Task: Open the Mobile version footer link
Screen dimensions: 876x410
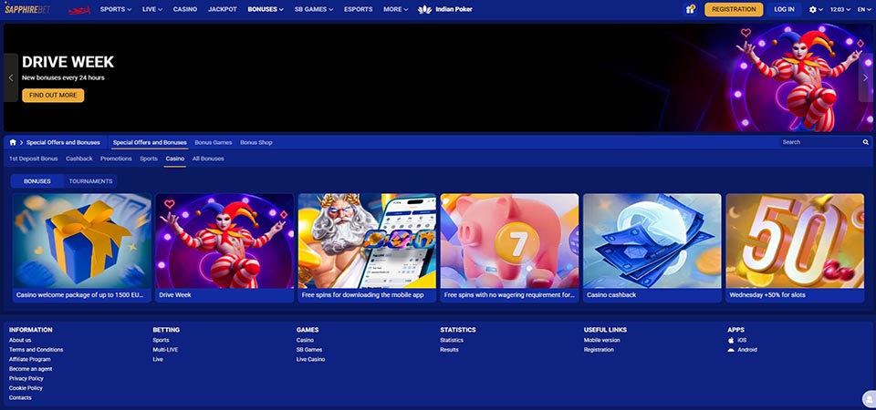Action: [601, 340]
